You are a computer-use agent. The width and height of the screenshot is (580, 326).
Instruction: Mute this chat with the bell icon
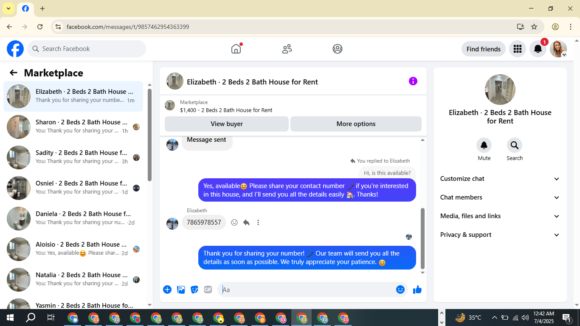coord(484,146)
